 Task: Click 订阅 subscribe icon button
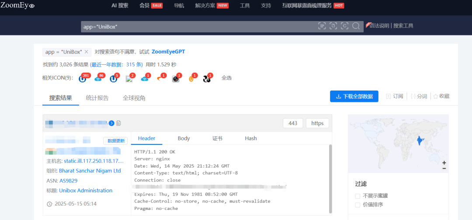tap(395, 96)
